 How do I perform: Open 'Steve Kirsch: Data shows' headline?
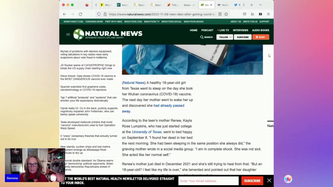pyautogui.click(x=88, y=77)
